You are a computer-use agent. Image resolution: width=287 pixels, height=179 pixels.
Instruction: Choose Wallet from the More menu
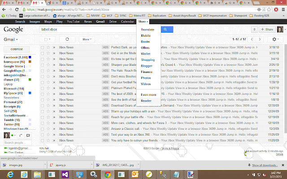(145, 54)
